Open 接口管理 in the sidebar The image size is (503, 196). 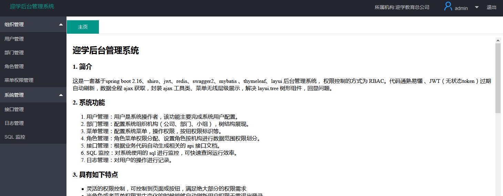click(33, 109)
